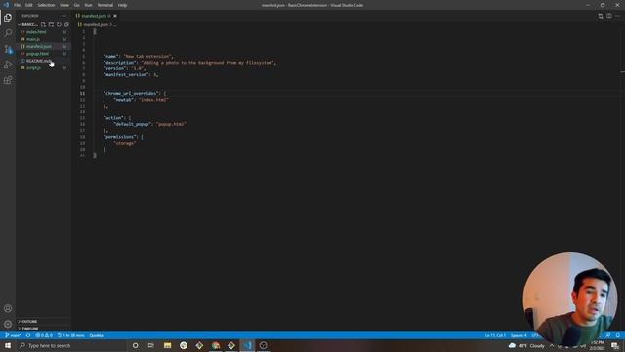Open editor more actions ellipsis menu
The height and width of the screenshot is (352, 625).
click(618, 16)
